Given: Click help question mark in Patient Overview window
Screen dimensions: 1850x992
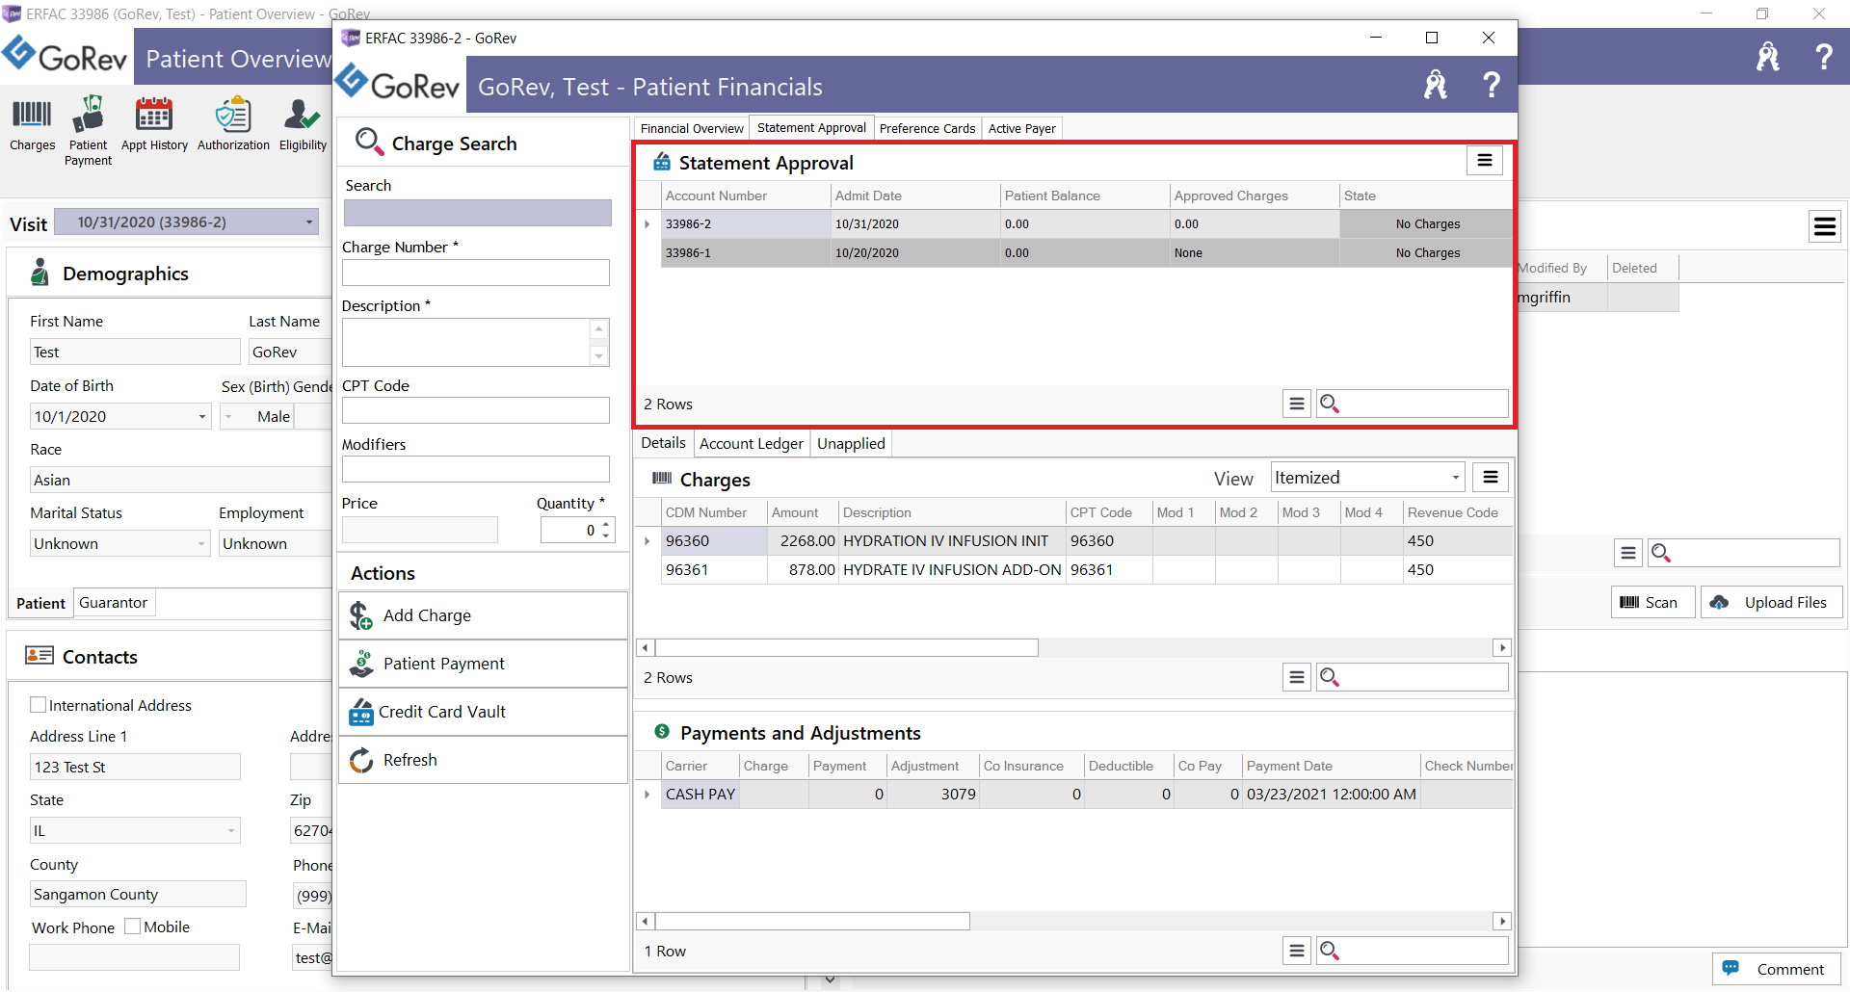Looking at the screenshot, I should coord(1823,57).
